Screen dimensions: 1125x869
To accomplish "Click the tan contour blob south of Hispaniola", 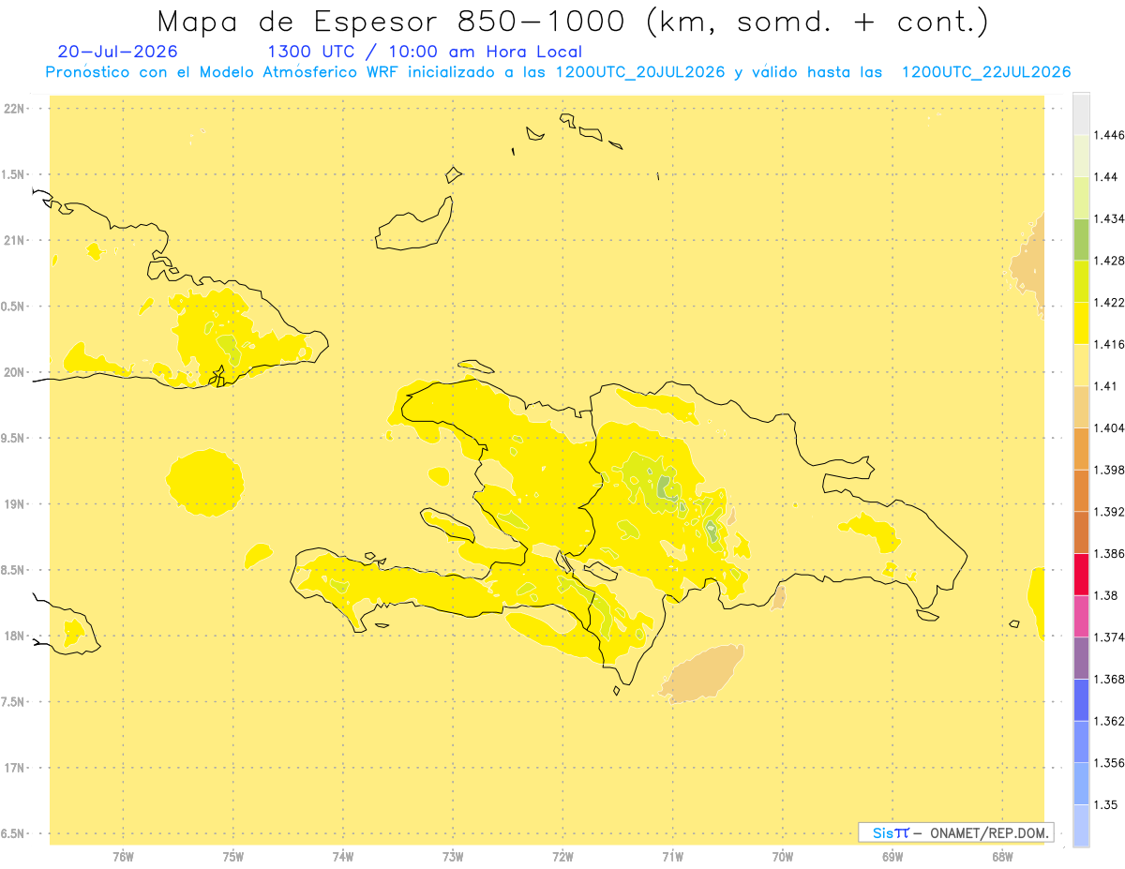I will [702, 674].
